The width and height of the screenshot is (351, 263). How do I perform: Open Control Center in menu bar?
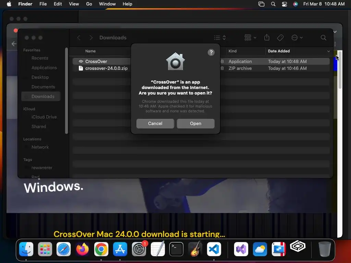pyautogui.click(x=284, y=4)
